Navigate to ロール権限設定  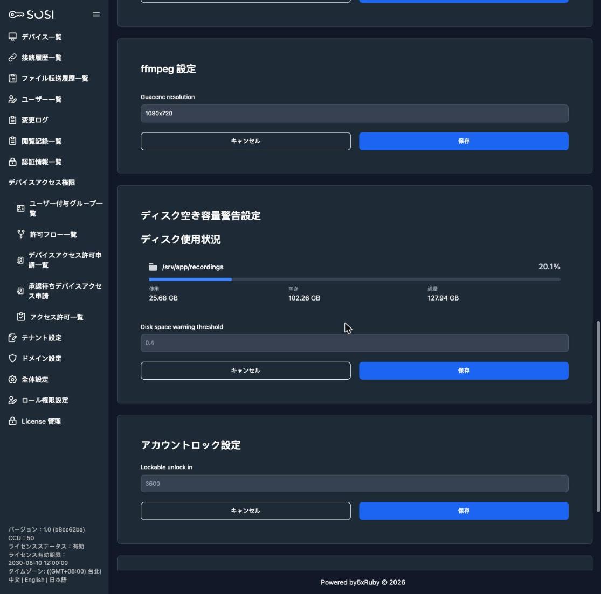coord(45,400)
